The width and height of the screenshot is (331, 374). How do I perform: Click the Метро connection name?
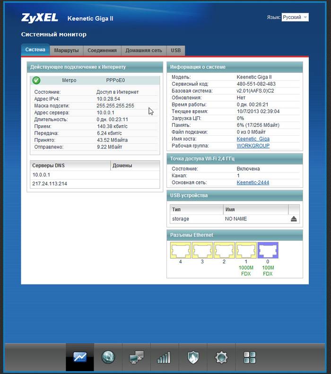point(69,80)
